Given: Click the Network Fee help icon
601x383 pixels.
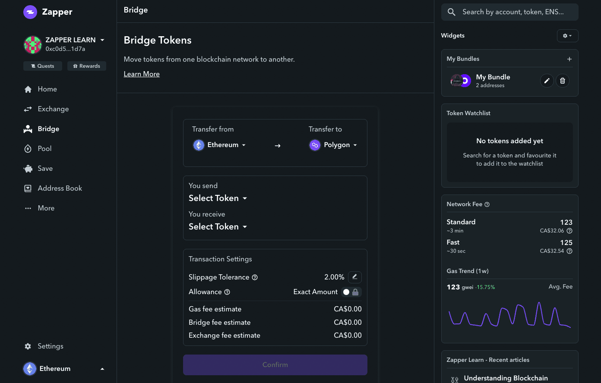Looking at the screenshot, I should (487, 204).
